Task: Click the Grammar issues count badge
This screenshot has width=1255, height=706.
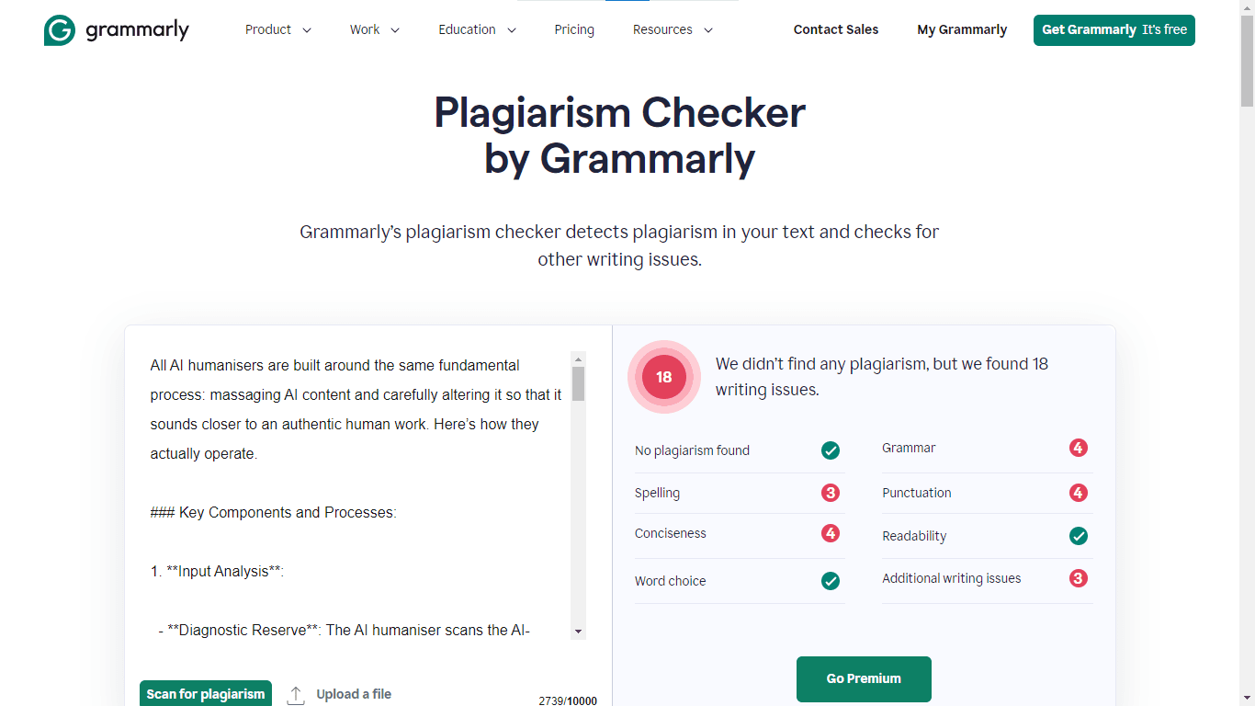Action: click(1078, 448)
